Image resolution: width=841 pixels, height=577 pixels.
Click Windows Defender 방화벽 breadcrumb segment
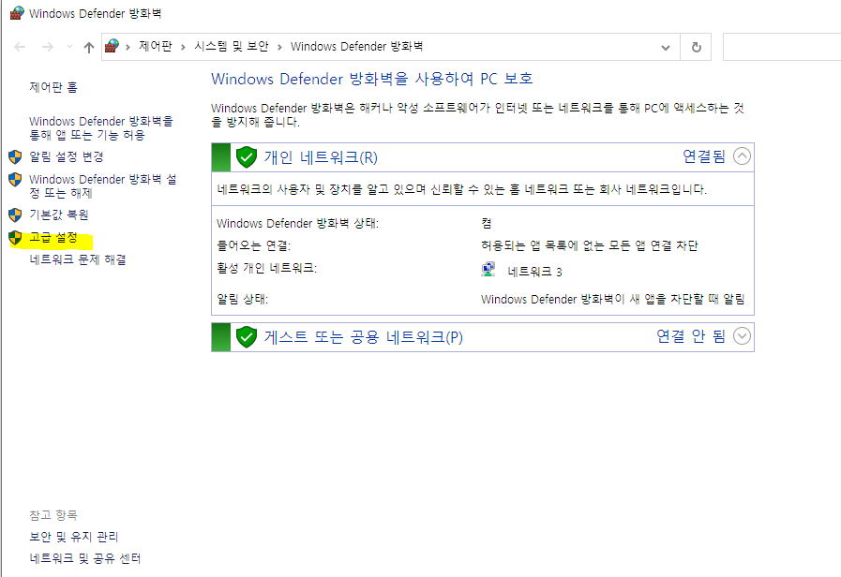click(x=356, y=47)
